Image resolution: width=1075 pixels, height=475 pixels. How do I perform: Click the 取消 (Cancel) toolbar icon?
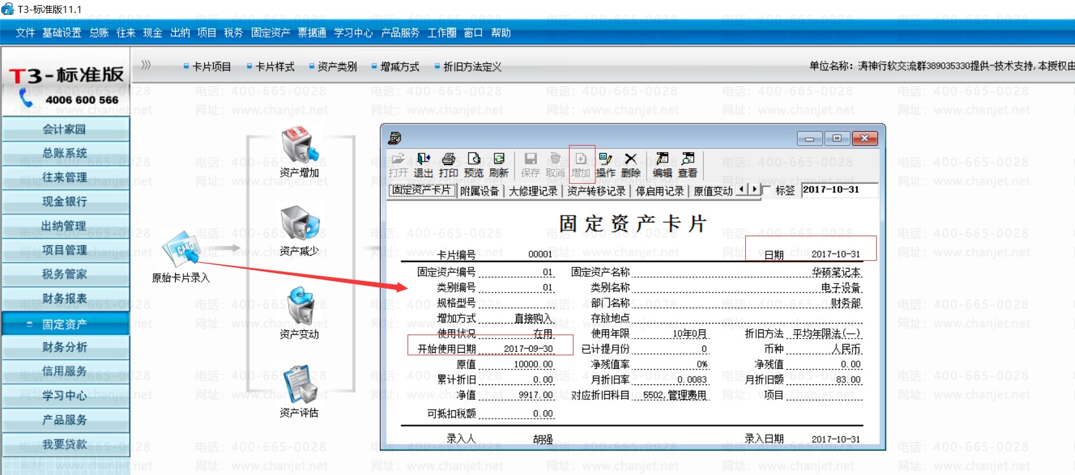(x=555, y=166)
